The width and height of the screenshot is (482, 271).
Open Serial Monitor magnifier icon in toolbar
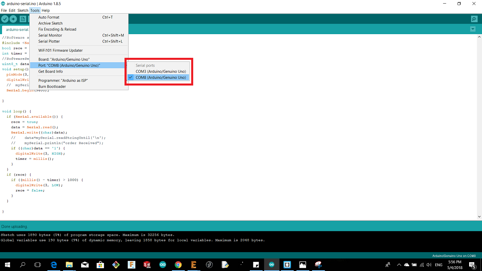coord(474,19)
